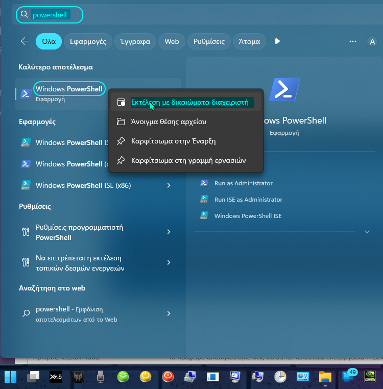Click the folder icon for Άνοιγμα θέσης αρχείου
Image resolution: width=383 pixels, height=389 pixels.
121,121
